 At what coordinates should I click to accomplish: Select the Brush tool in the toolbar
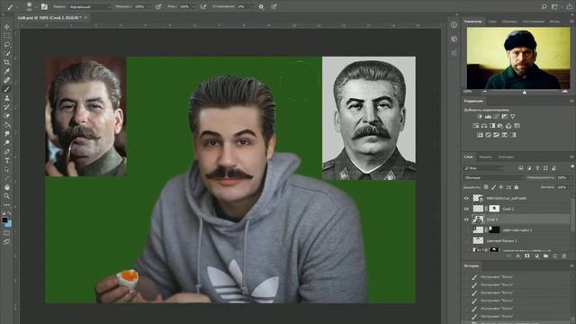tap(6, 89)
